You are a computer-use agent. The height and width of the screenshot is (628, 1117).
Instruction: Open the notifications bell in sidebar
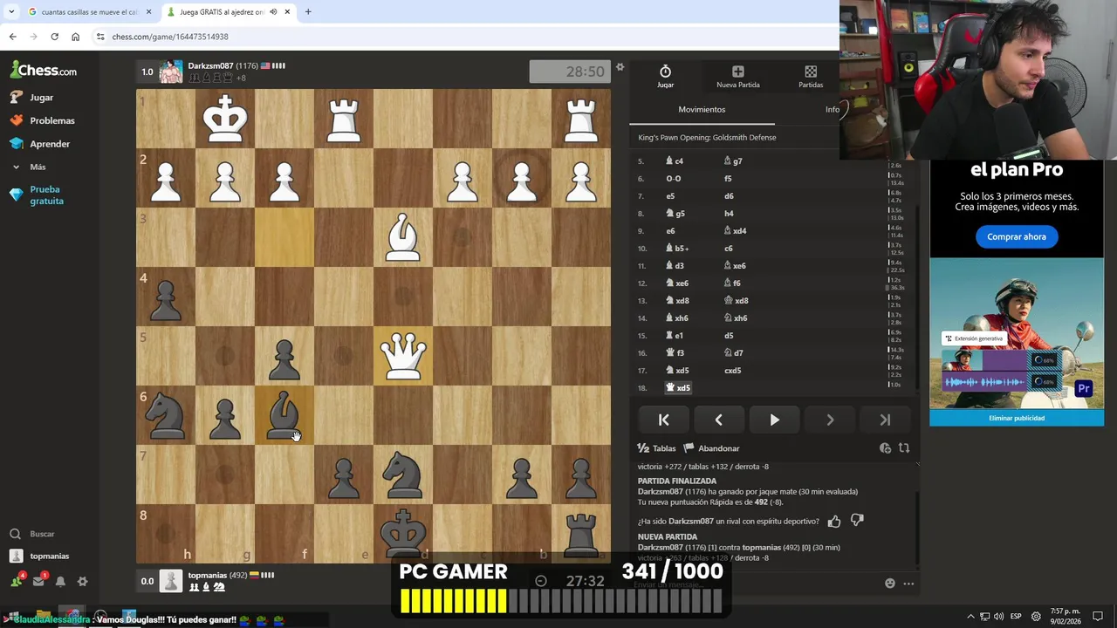click(x=60, y=581)
